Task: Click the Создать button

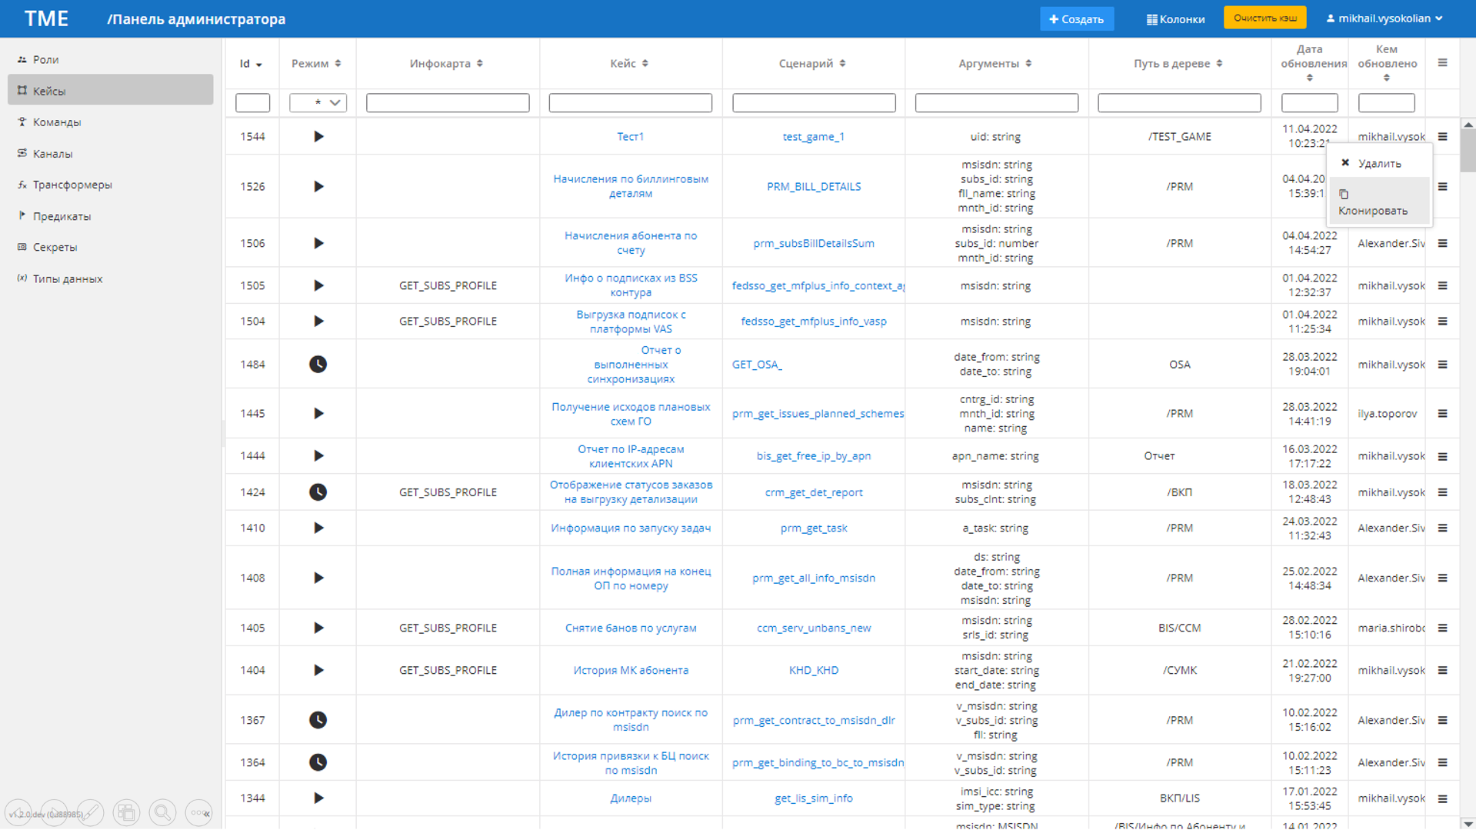Action: point(1076,18)
